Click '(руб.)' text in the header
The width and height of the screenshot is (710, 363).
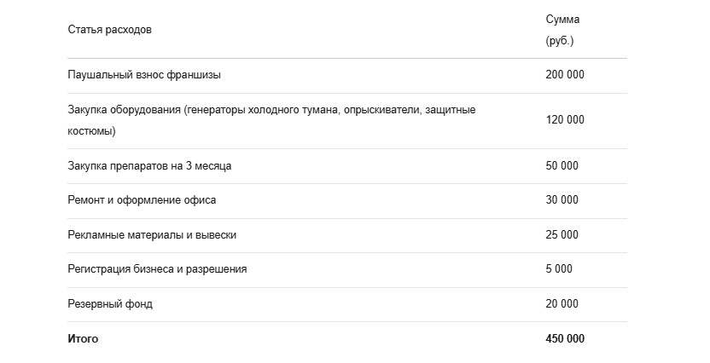(x=560, y=41)
